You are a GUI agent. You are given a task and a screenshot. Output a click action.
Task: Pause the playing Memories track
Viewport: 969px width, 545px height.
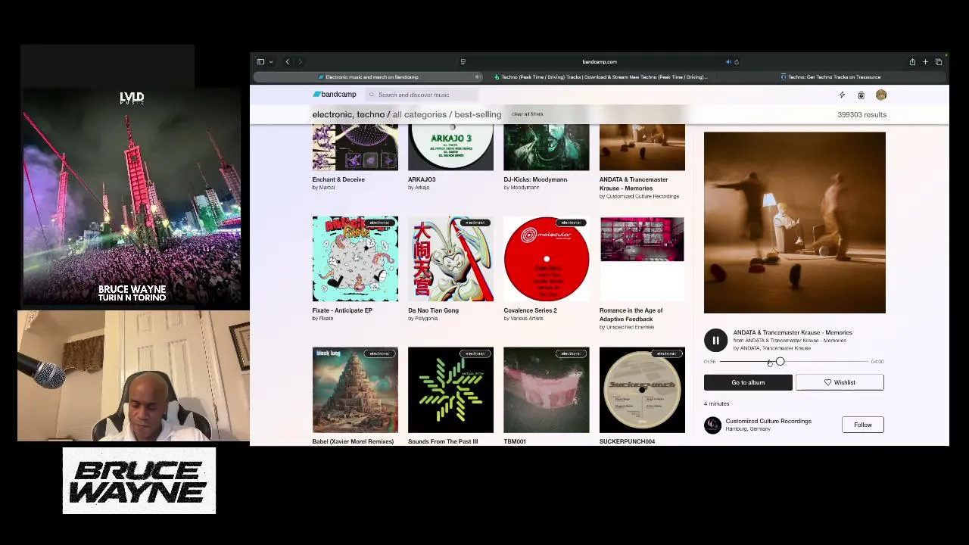[715, 341]
